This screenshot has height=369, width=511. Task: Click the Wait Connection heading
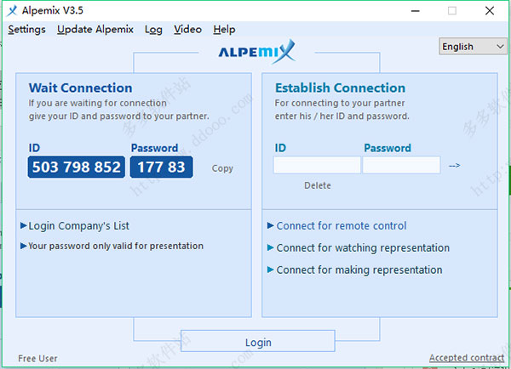click(81, 88)
